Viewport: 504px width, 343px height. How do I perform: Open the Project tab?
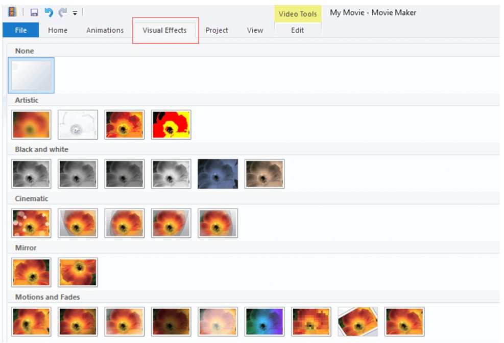(x=217, y=30)
